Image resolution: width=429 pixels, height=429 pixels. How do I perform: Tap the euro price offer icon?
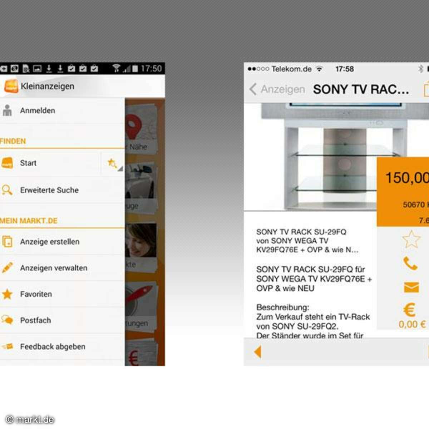[x=410, y=310]
